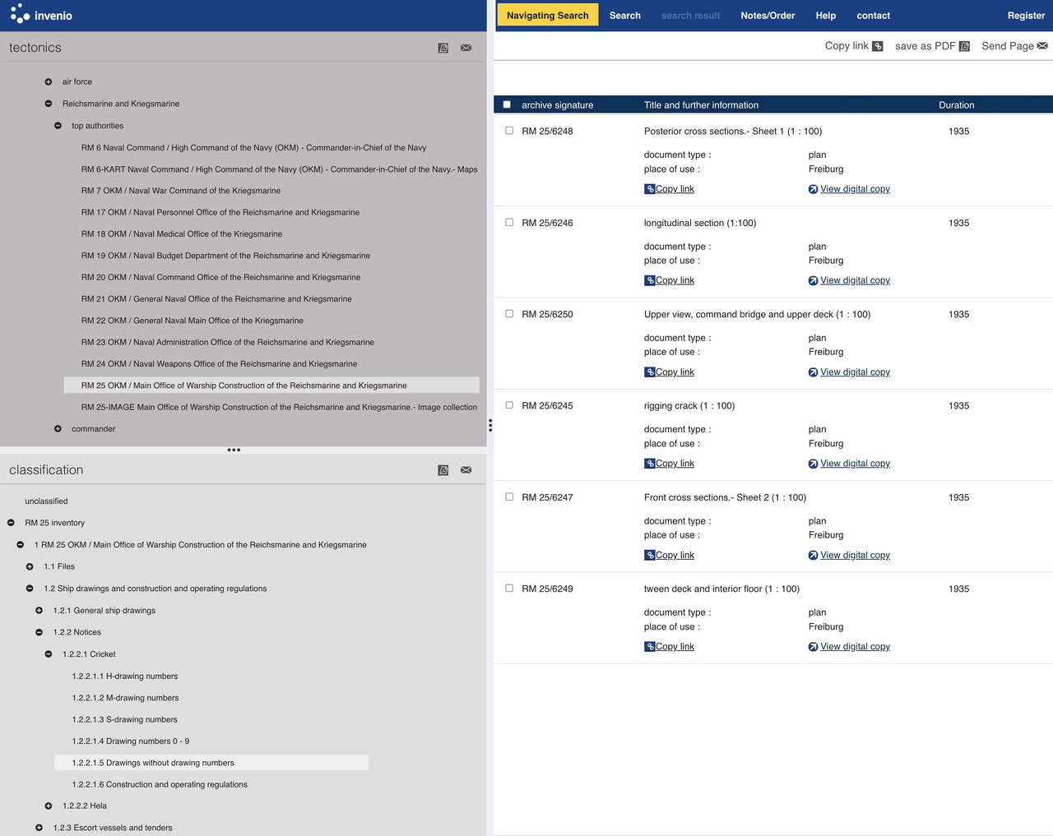This screenshot has height=836, width=1053.
Task: Click the copy link icon for RM 25/6250
Action: tap(650, 372)
